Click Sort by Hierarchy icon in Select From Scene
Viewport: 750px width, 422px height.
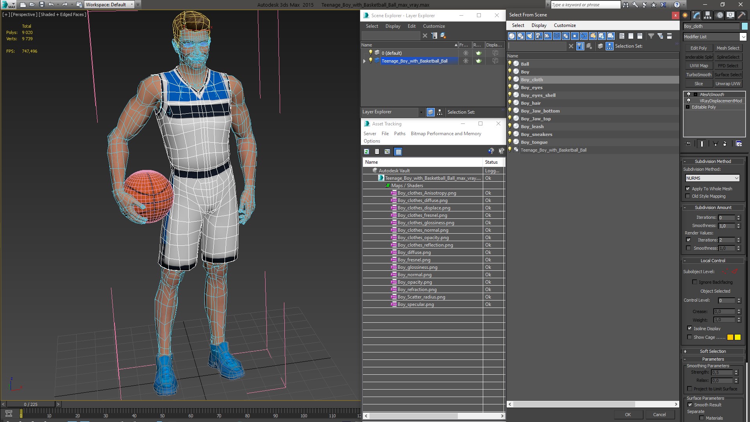[609, 46]
